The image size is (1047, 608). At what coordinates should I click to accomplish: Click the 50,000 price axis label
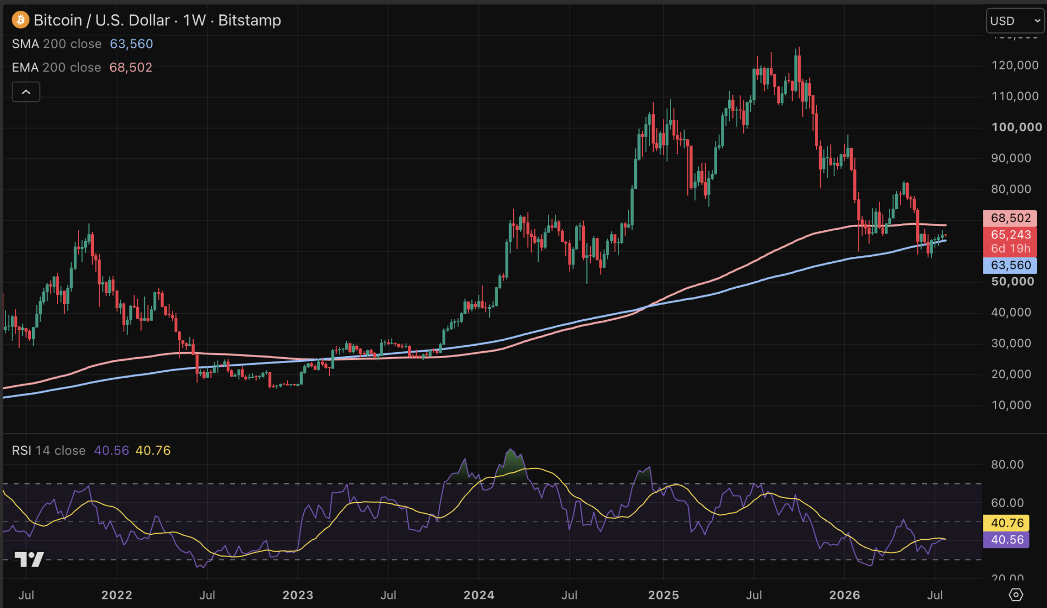[1013, 281]
